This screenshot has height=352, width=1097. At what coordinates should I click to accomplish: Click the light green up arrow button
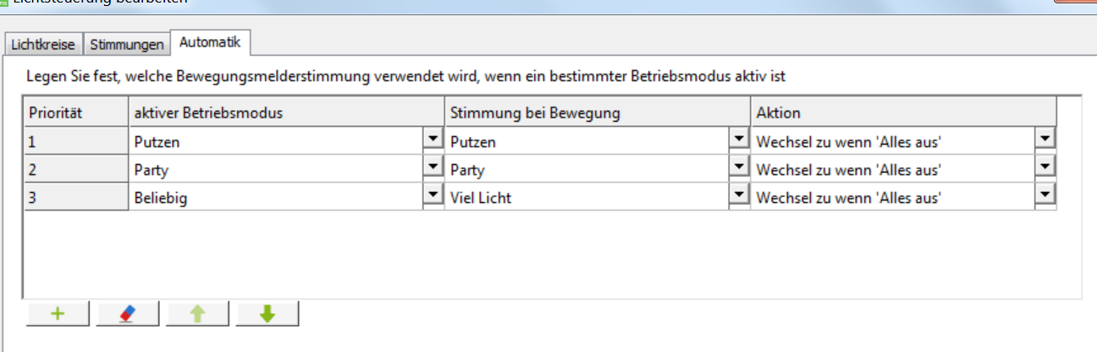(197, 314)
